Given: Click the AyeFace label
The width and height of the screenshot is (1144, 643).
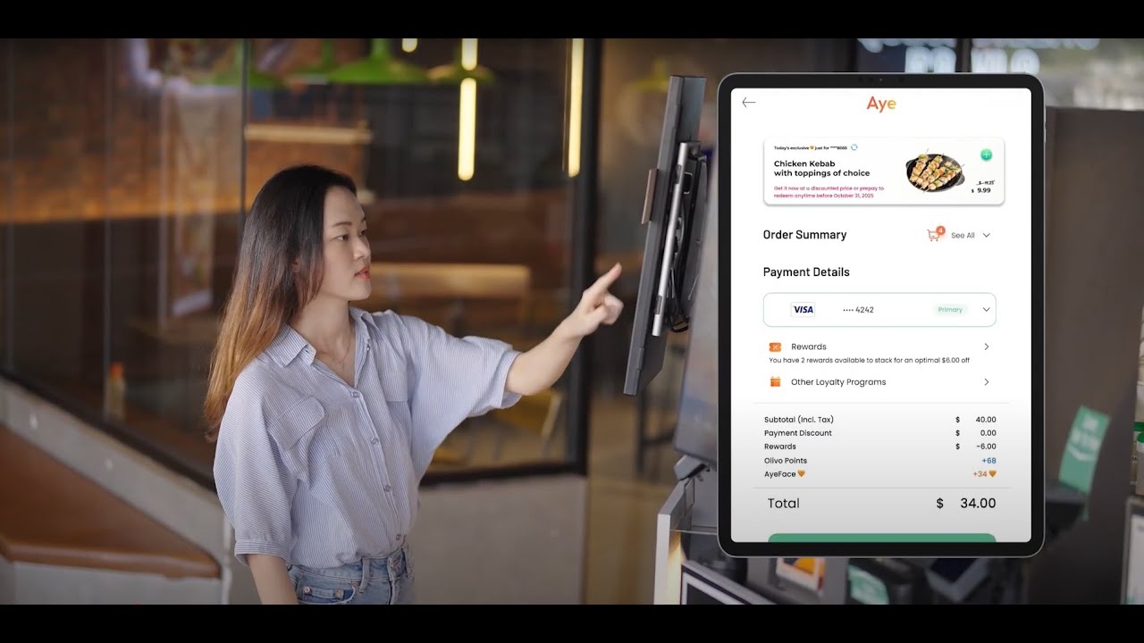Looking at the screenshot, I should tap(780, 474).
